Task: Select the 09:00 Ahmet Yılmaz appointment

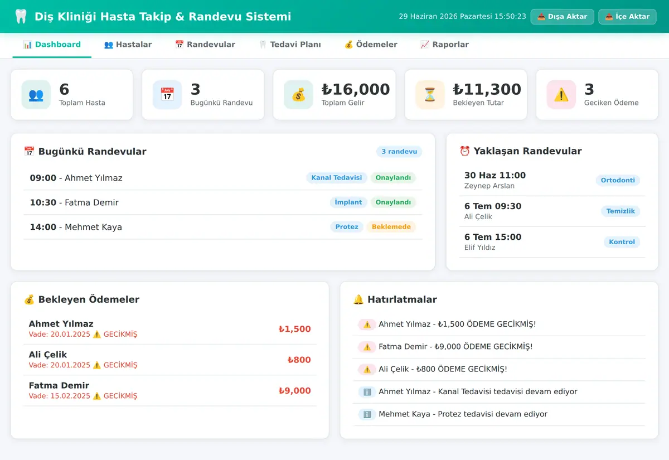Action: click(x=223, y=178)
